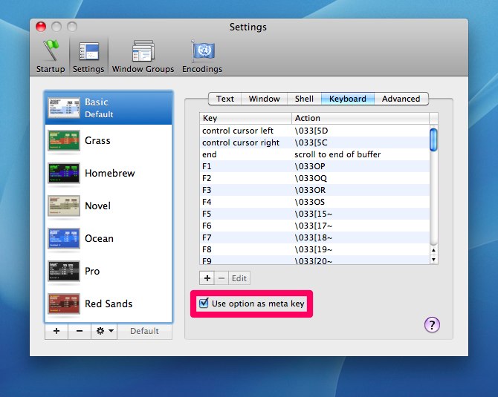Select the 'end' key binding row
The image size is (498, 397).
[314, 154]
